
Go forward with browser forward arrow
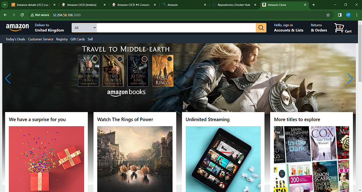14,15
